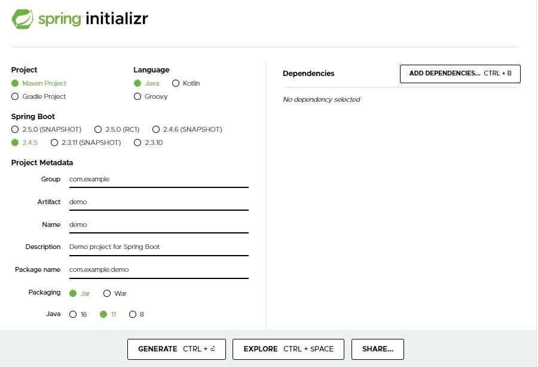Open the Explore project preview
The height and width of the screenshot is (367, 538).
(288, 349)
